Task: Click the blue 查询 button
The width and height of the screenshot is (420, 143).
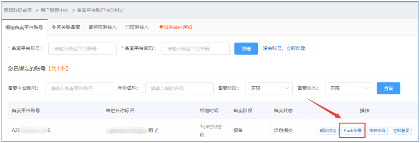Action: (x=388, y=89)
